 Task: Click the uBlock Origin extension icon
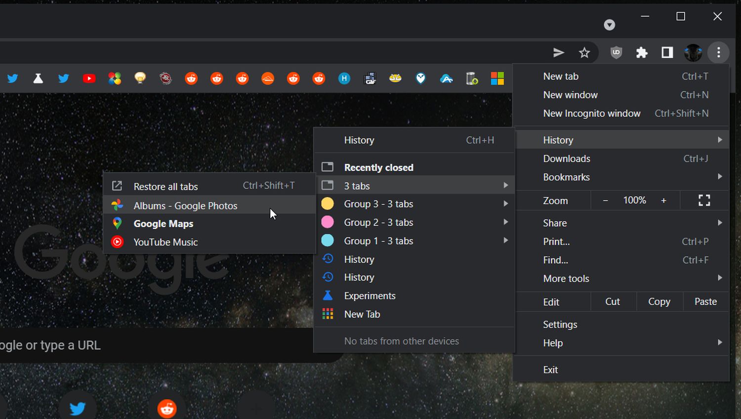pos(616,52)
